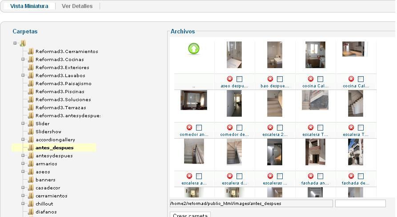Click the folder icon beside Slidershow
The image size is (397, 217).
coord(31,132)
